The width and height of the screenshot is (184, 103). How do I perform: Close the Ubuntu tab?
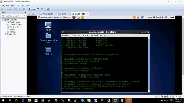point(69,14)
